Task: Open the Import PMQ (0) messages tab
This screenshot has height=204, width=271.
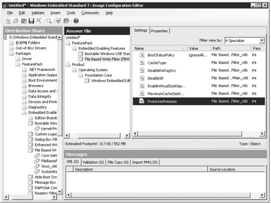Action: [145, 162]
